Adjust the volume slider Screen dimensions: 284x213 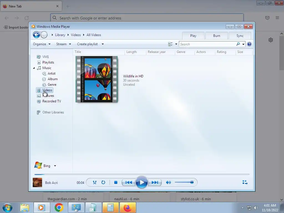point(184,182)
